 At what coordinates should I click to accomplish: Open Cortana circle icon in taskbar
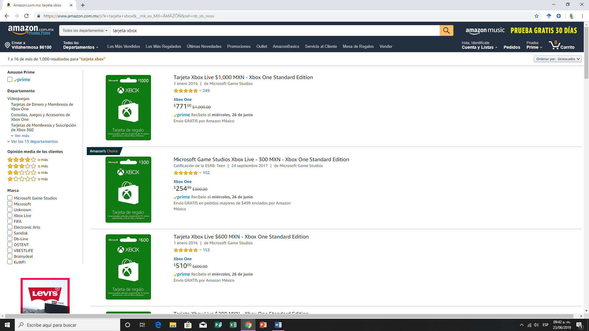128,325
